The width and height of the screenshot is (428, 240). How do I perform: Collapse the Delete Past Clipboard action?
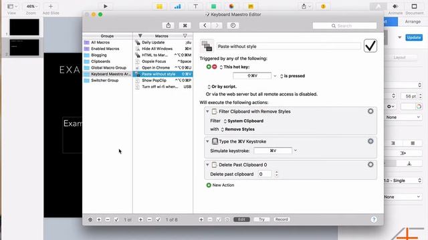pyautogui.click(x=207, y=165)
